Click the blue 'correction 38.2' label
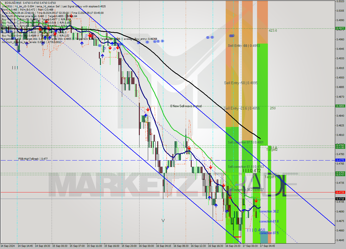This screenshot has width=346, height=249. [x=269, y=211]
